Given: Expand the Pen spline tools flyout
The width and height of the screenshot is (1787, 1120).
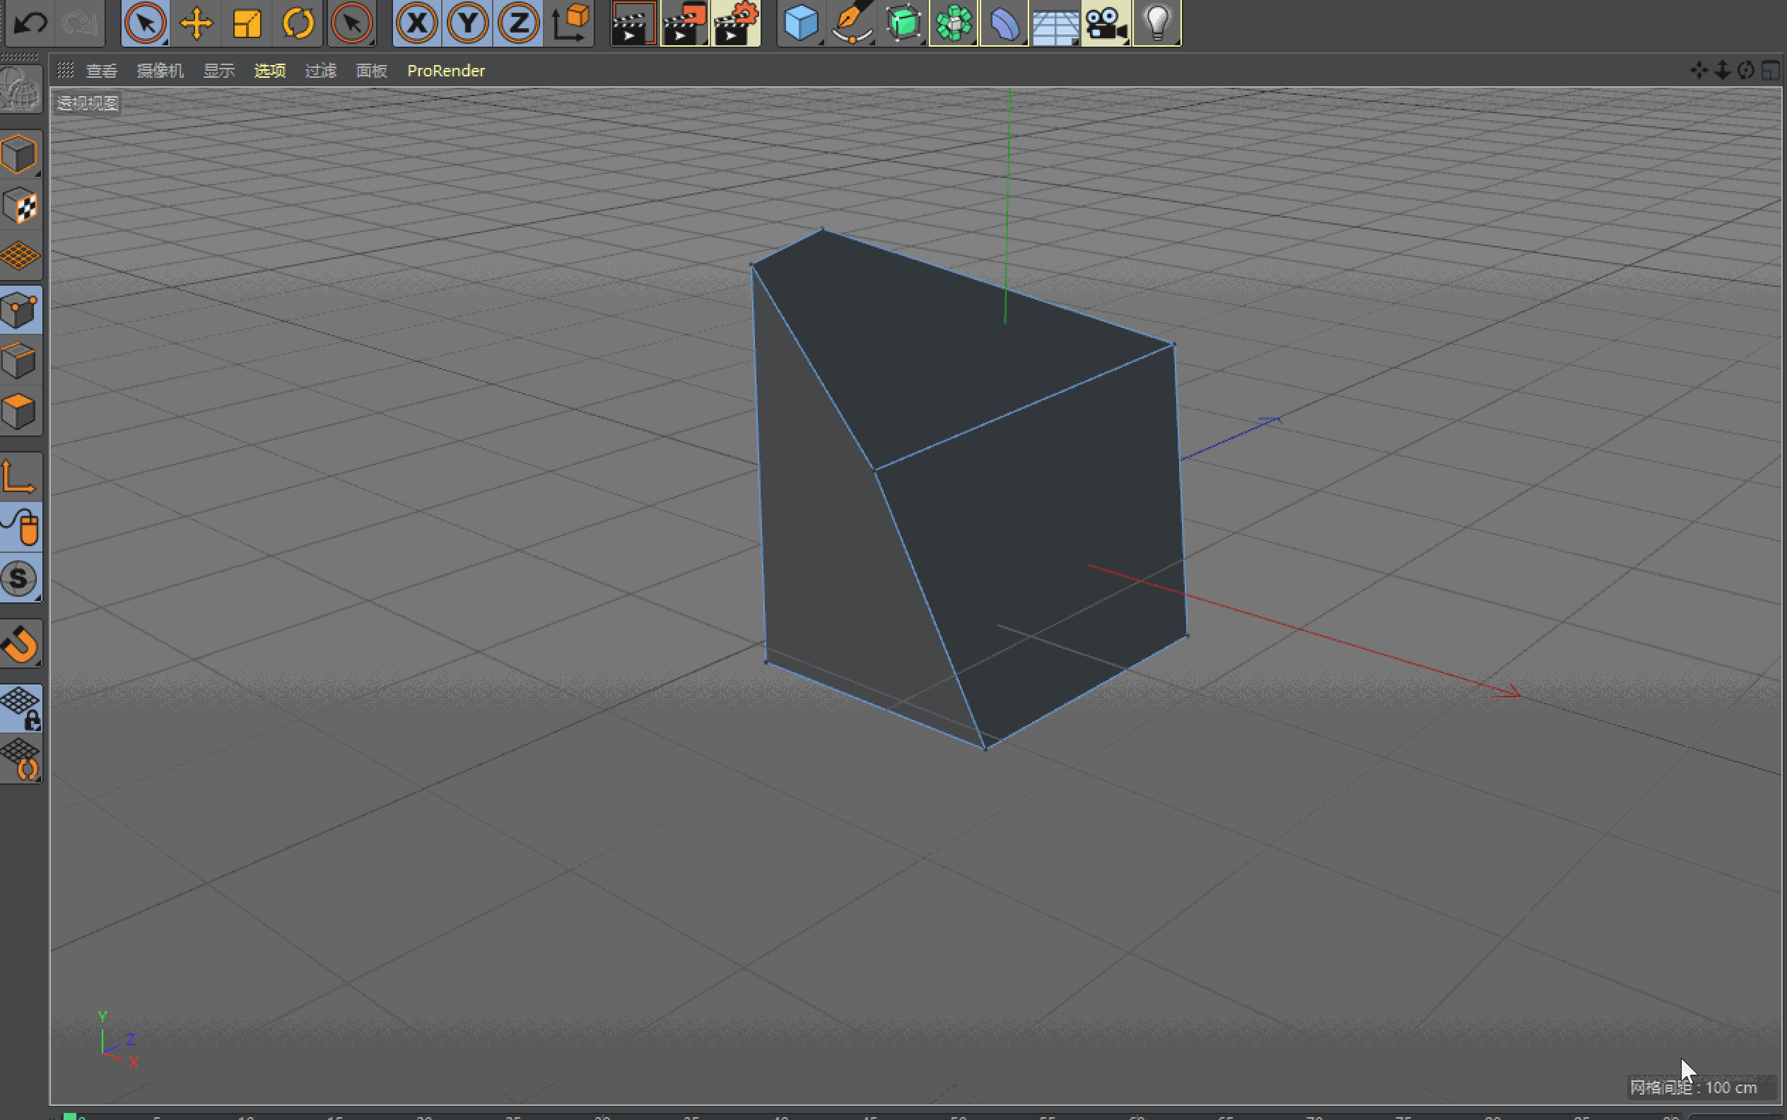Looking at the screenshot, I should [x=852, y=23].
